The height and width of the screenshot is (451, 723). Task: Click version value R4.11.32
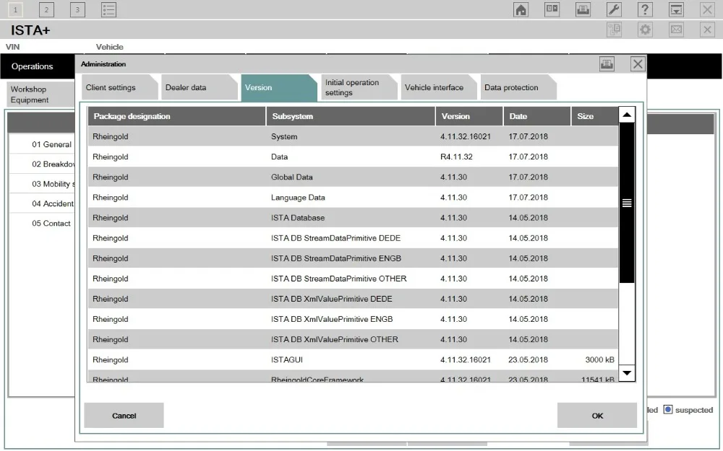[x=456, y=157]
